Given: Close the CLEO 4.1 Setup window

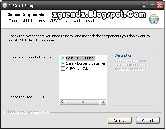Looking at the screenshot, I should [160, 6].
